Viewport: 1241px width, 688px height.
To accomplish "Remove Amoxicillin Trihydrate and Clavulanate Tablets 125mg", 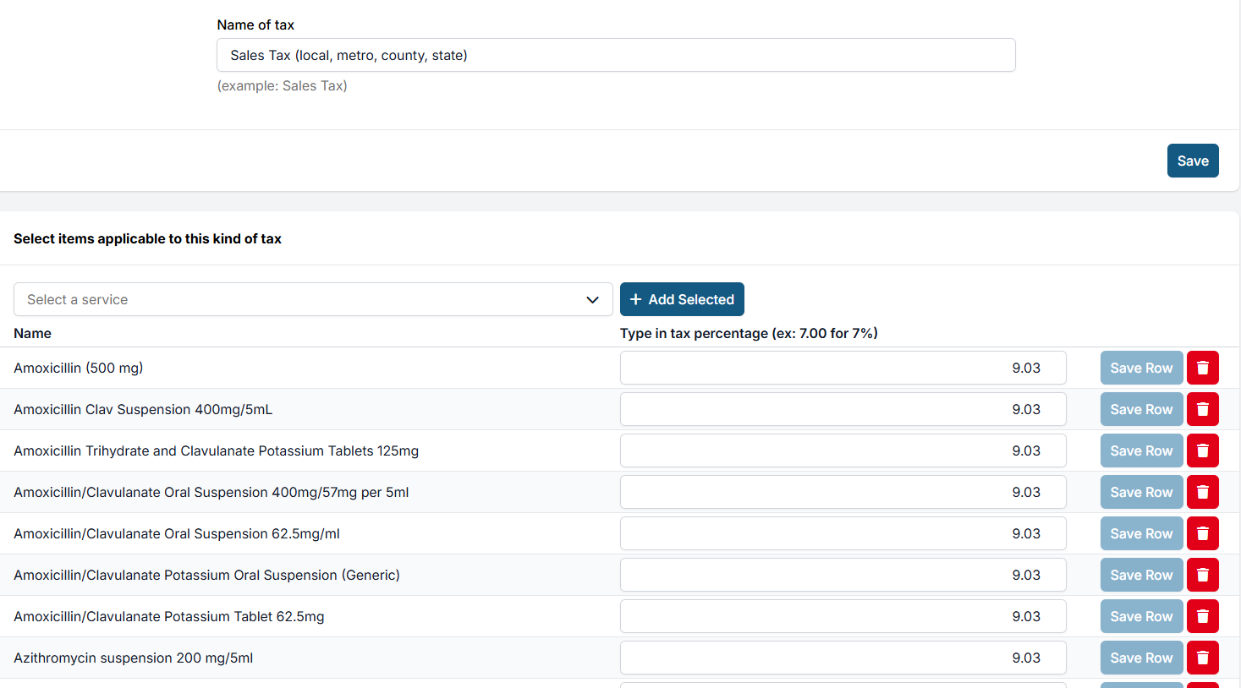I will click(1202, 450).
